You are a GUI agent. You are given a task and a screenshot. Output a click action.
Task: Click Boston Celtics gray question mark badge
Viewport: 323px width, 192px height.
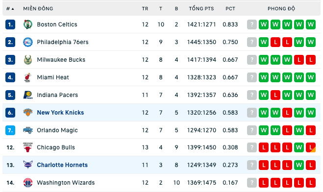pos(252,24)
